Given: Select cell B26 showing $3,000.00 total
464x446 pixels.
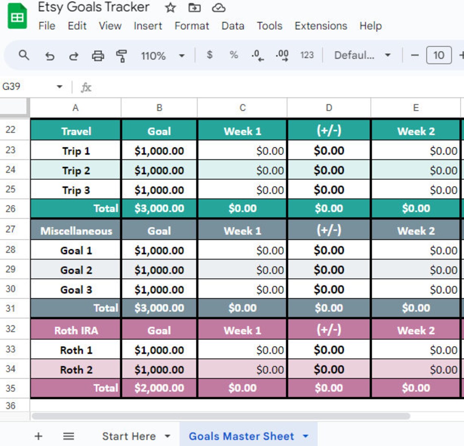Looking at the screenshot, I should (x=158, y=208).
